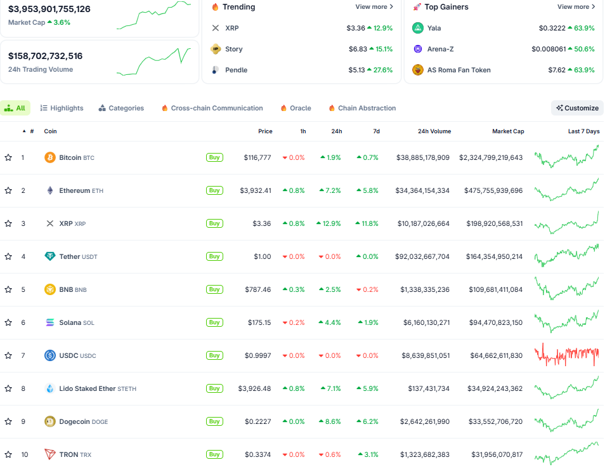Click the TRON logo icon
Viewport: 605px width, 469px height.
pos(50,454)
